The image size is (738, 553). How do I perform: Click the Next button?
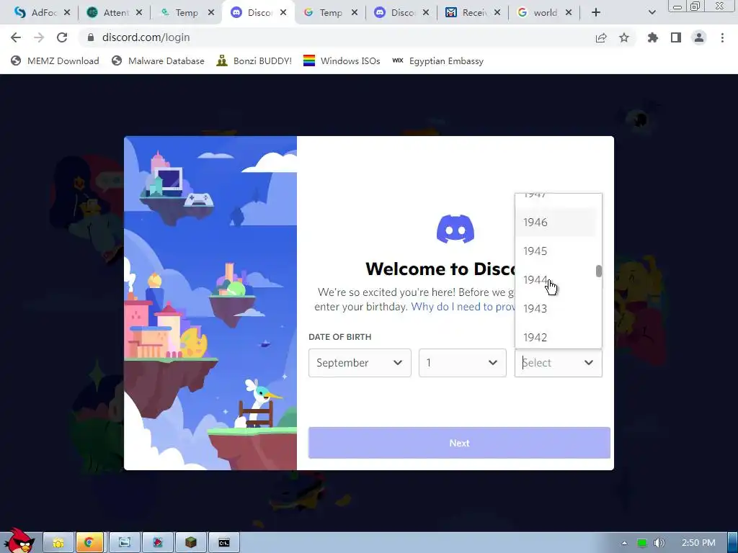459,443
